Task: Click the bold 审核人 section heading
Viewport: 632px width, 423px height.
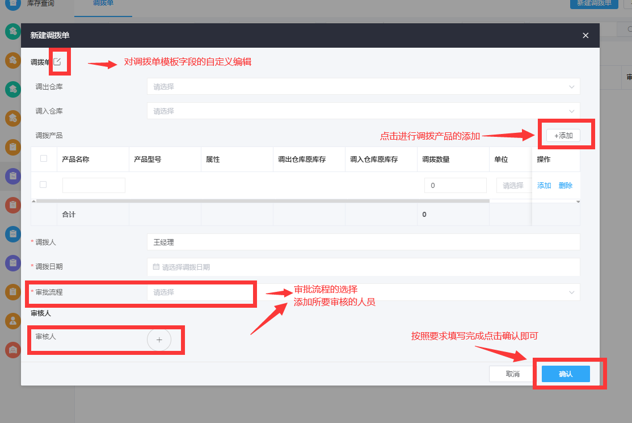Action: click(x=41, y=313)
